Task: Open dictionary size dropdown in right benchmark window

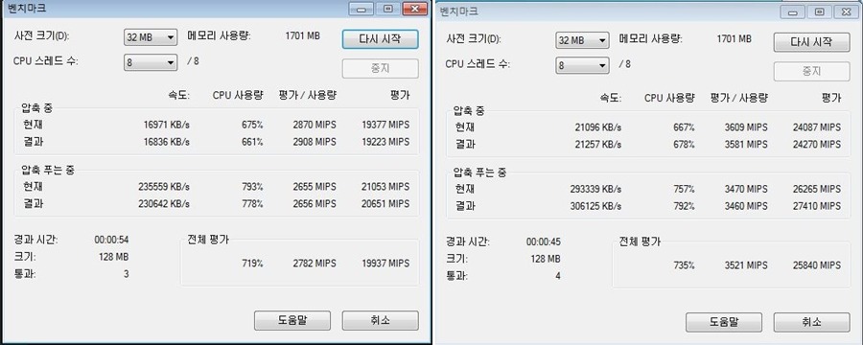Action: click(582, 40)
